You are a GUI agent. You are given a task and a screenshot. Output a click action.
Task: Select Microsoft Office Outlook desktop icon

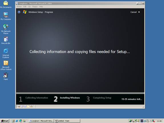coord(6,65)
